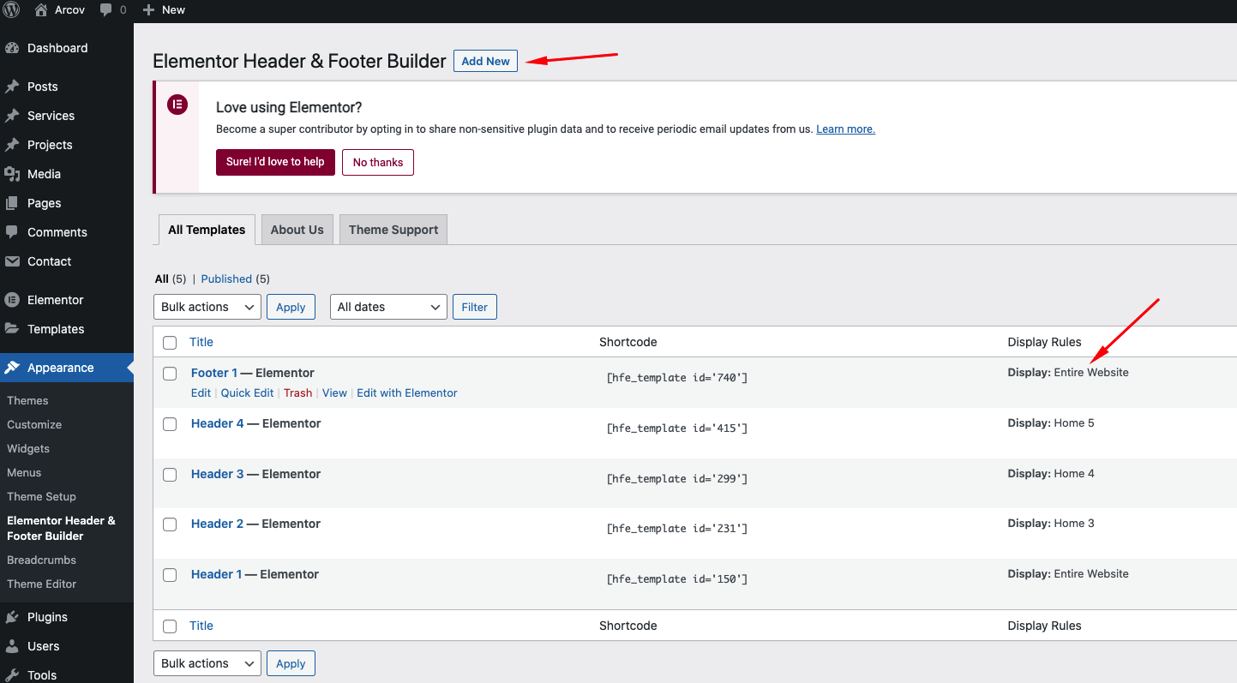Click the Add New button
Screen dimensions: 1237x683
click(x=485, y=61)
